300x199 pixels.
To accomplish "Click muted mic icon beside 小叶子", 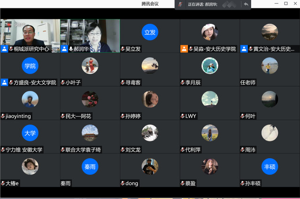I will click(x=63, y=82).
